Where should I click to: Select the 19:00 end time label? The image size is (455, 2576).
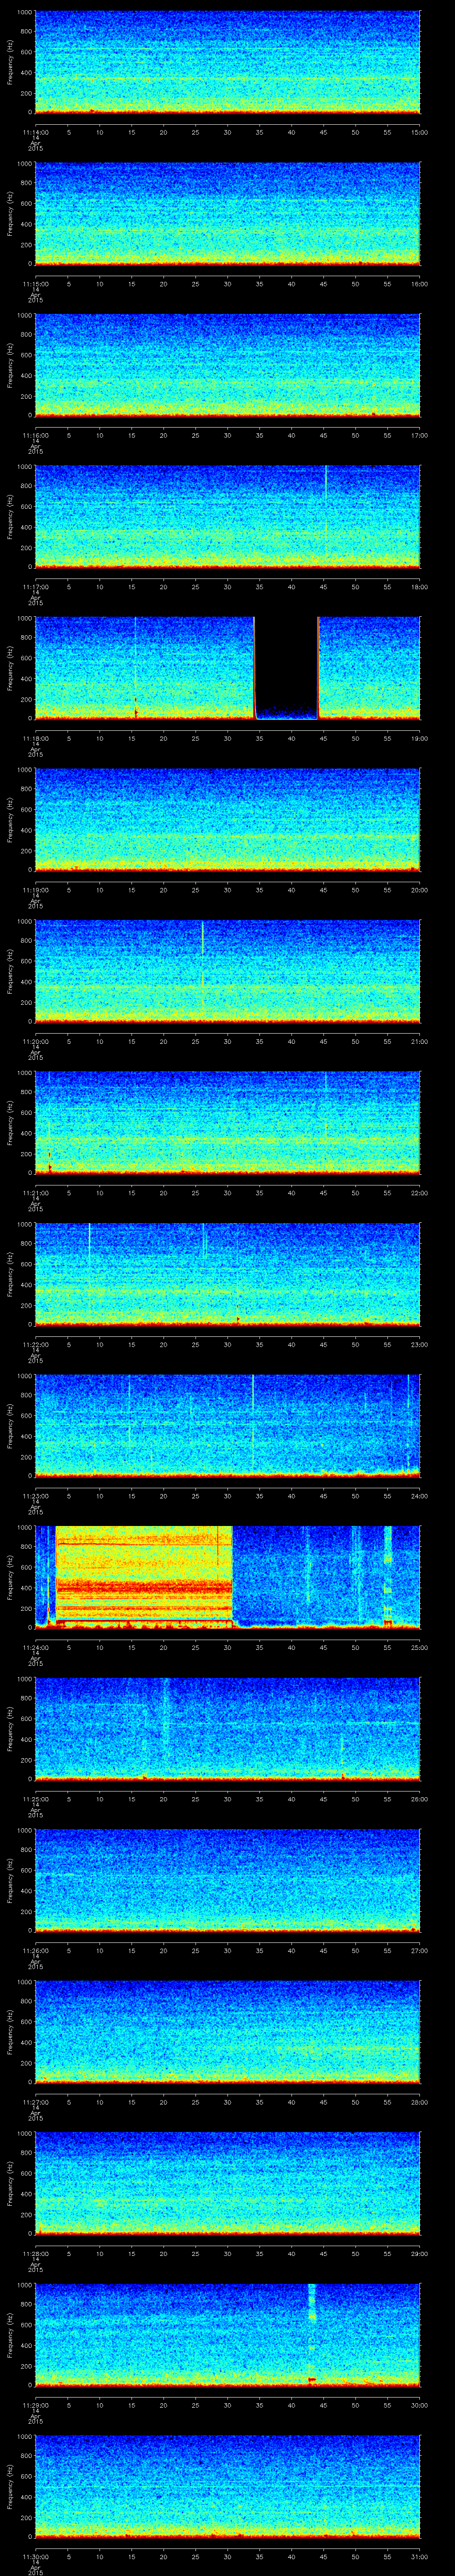[x=419, y=738]
